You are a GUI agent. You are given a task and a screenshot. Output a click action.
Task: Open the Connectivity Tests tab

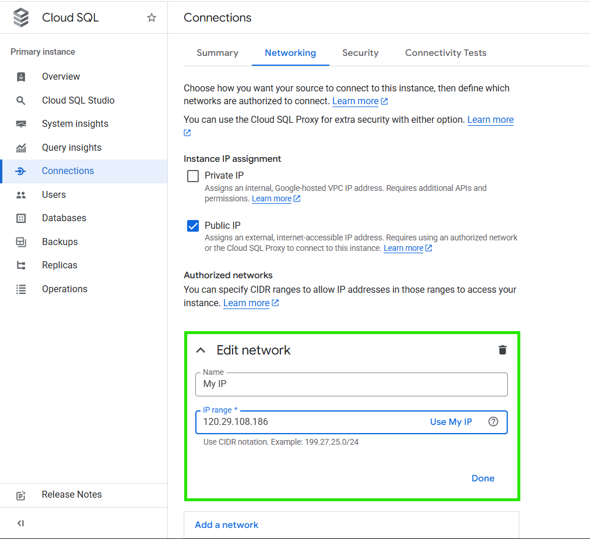click(x=445, y=52)
